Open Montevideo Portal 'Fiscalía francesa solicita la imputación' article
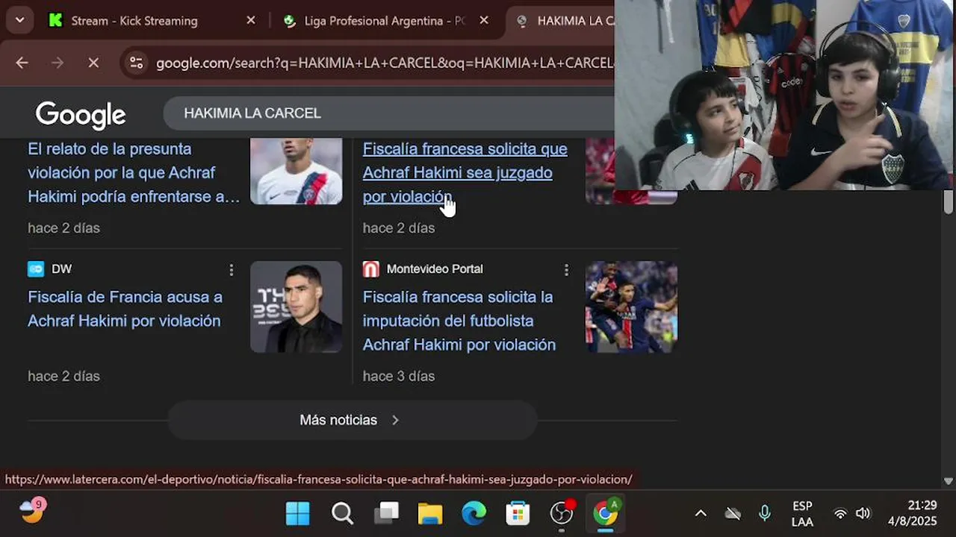 point(459,321)
